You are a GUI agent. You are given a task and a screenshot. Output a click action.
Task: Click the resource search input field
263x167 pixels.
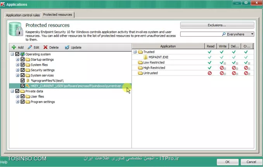tap(201, 34)
